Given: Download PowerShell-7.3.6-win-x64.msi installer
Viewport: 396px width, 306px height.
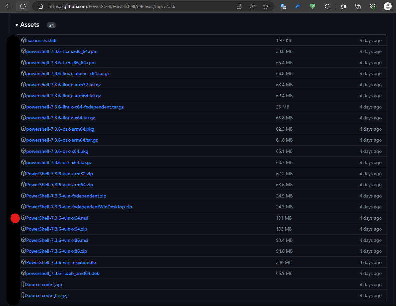Looking at the screenshot, I should point(57,218).
